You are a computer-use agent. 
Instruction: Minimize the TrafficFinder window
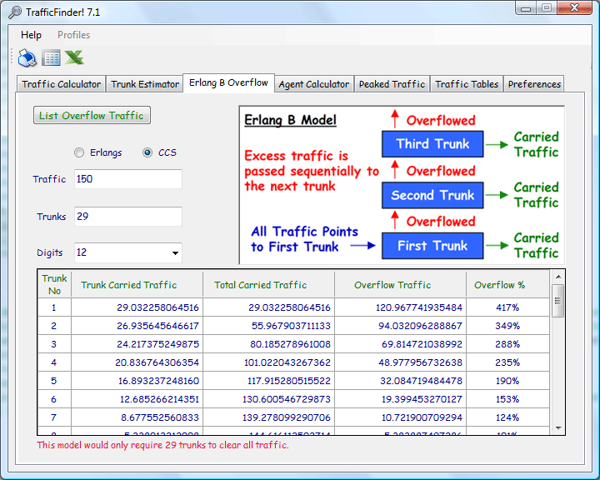click(x=526, y=8)
